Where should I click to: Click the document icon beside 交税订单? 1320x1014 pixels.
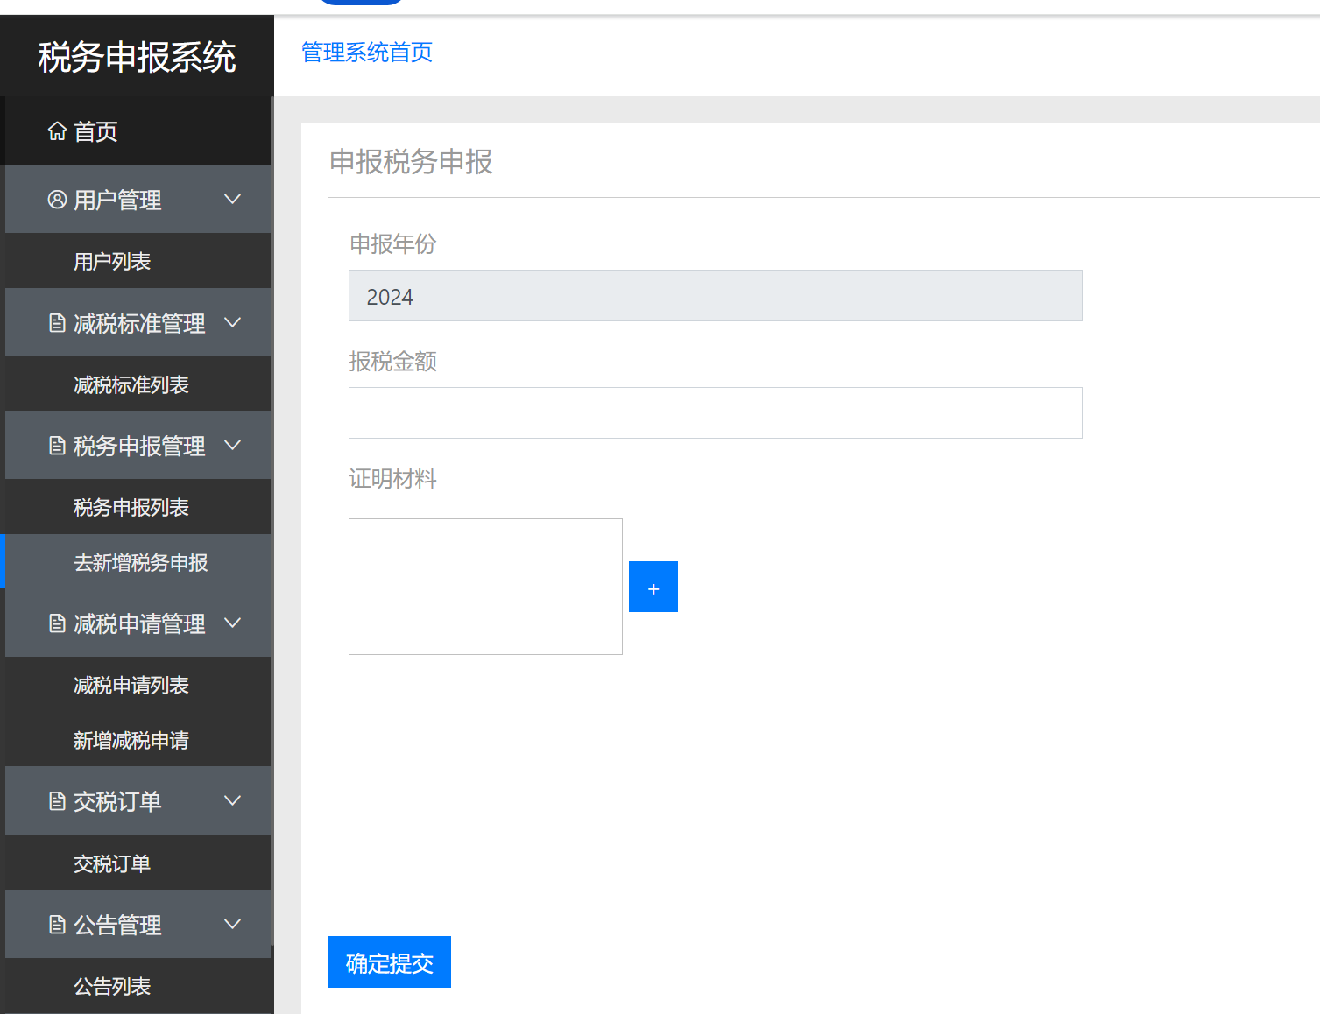coord(56,800)
